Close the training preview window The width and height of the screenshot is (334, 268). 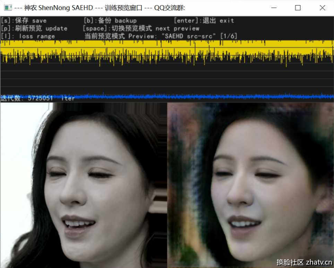[323, 8]
